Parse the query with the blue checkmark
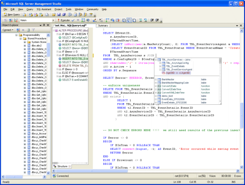245x185 pixels. pos(73,20)
